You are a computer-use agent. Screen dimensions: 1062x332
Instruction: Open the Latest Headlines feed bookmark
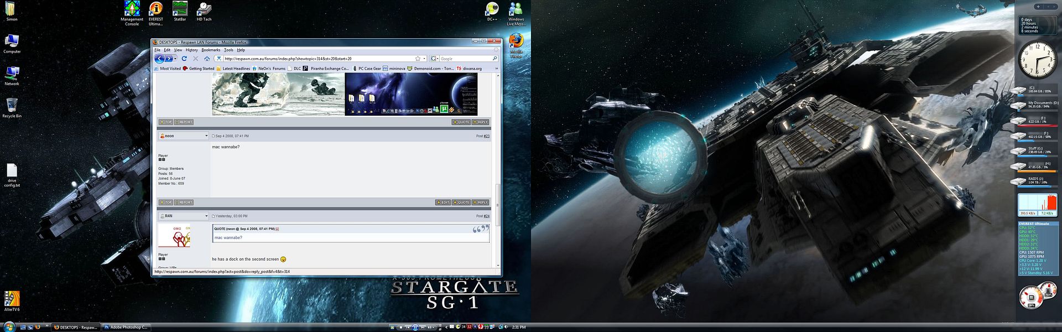click(233, 69)
